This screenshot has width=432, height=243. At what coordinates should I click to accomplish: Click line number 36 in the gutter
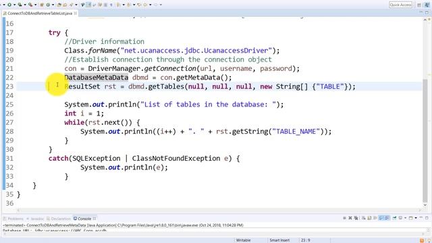(9, 203)
